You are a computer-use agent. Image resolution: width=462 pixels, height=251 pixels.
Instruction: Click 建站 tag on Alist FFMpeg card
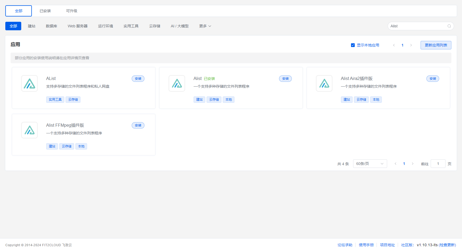[52, 146]
